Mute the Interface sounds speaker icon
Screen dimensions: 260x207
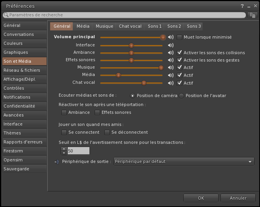pyautogui.click(x=170, y=45)
